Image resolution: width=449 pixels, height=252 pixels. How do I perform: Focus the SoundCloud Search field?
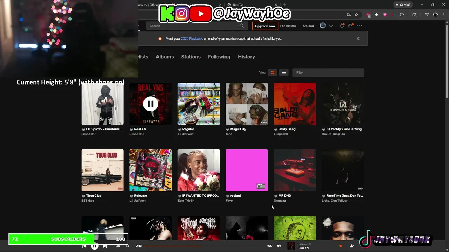coord(196,26)
